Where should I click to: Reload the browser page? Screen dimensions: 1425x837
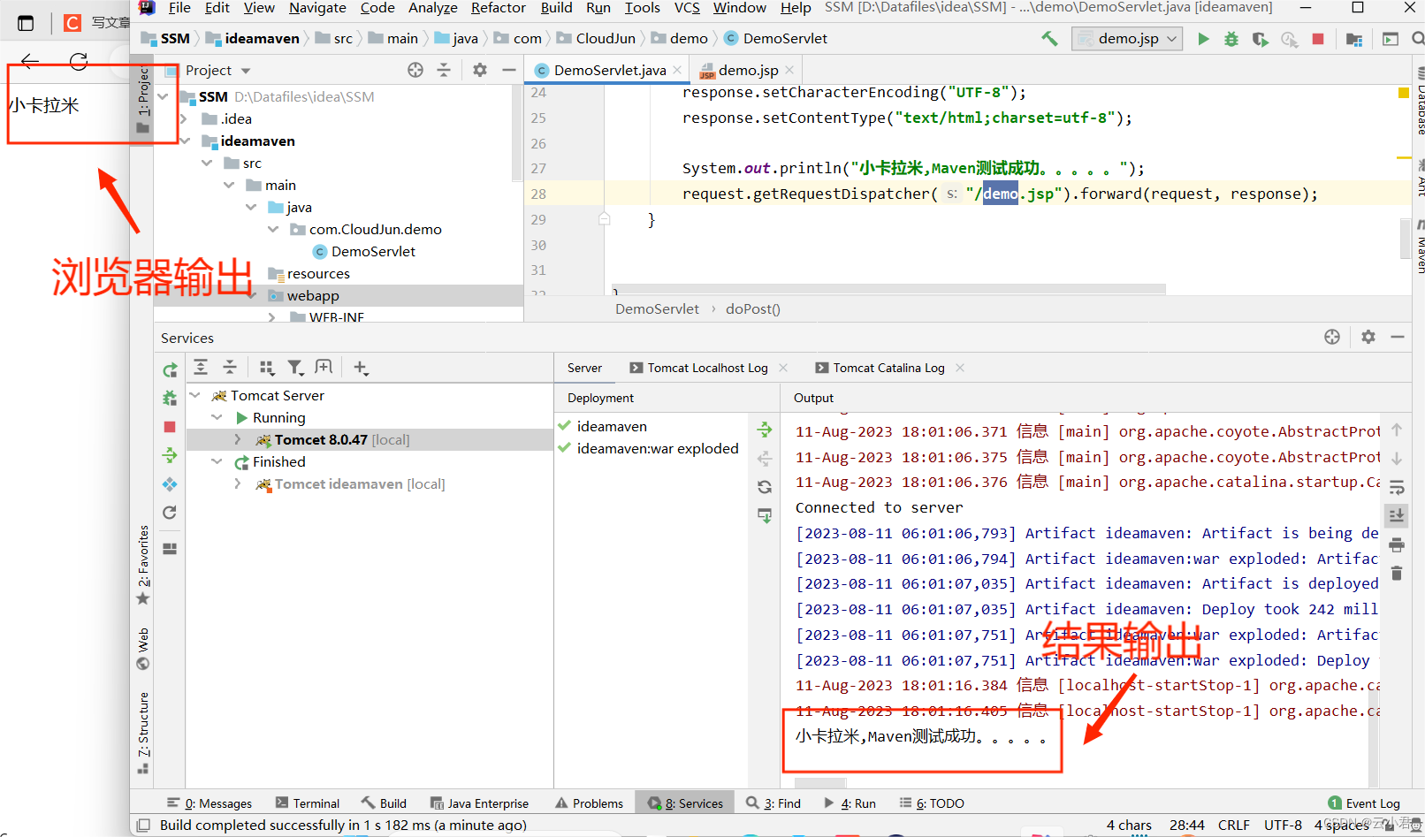pyautogui.click(x=79, y=61)
